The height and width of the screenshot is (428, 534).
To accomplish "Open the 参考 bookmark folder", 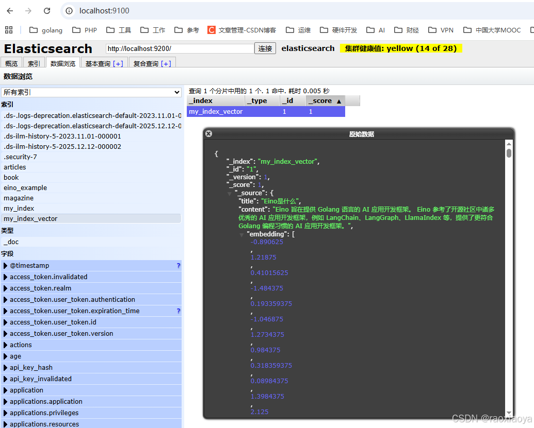I will click(x=187, y=30).
